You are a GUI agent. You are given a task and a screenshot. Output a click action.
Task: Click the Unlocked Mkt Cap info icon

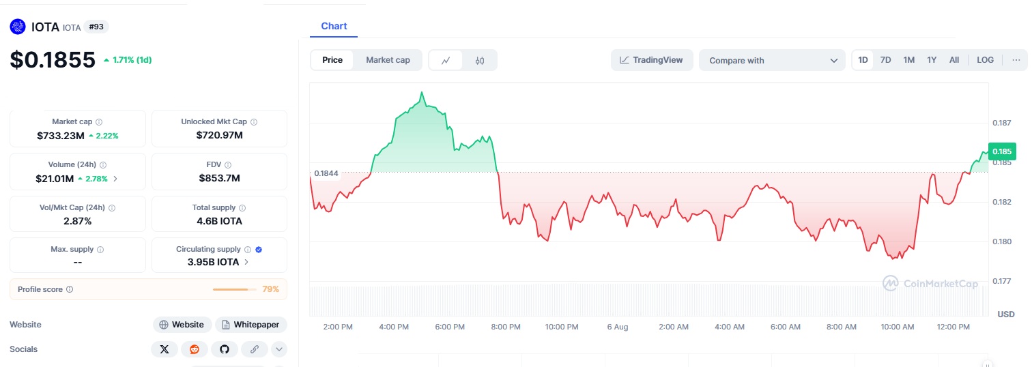[254, 122]
